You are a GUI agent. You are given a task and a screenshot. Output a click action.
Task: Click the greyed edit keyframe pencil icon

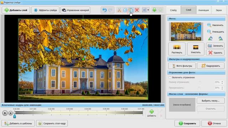click(161, 111)
